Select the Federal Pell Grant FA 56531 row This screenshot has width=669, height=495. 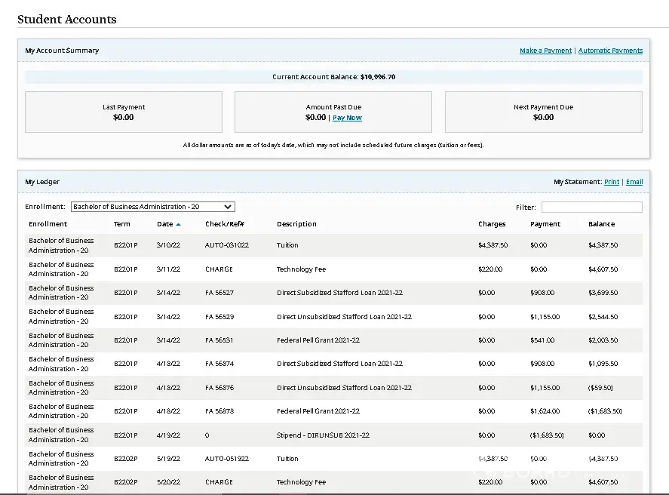coord(318,340)
